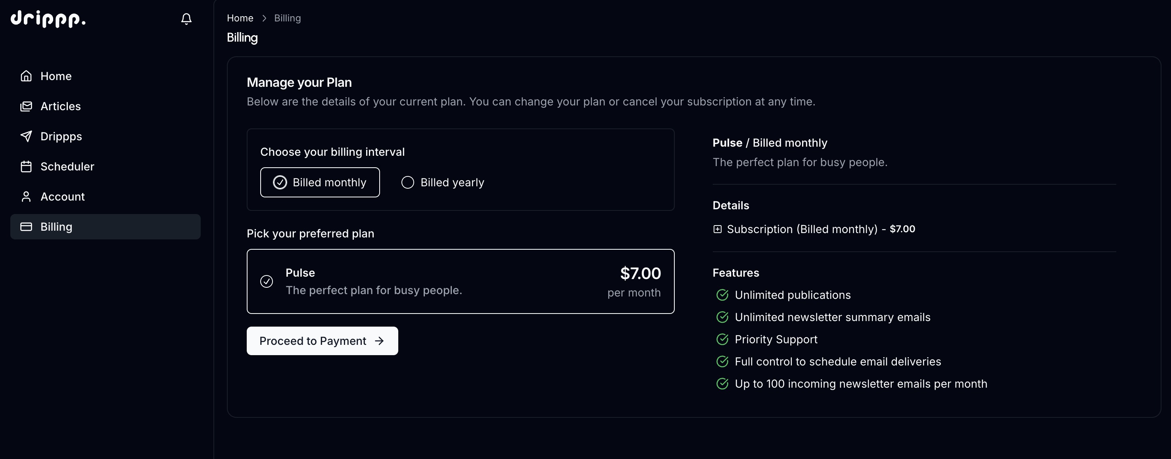Click check icon beside Up to 100 incoming
Image resolution: width=1171 pixels, height=459 pixels.
pyautogui.click(x=722, y=384)
